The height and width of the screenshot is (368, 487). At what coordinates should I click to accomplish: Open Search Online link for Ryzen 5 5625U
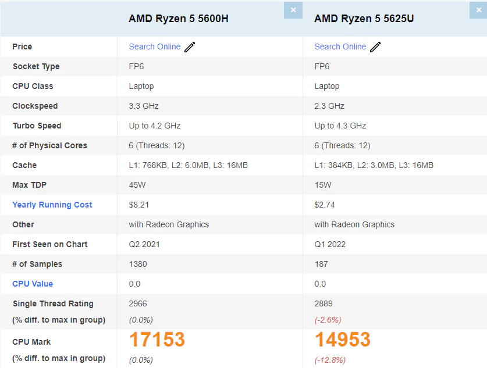click(x=340, y=47)
